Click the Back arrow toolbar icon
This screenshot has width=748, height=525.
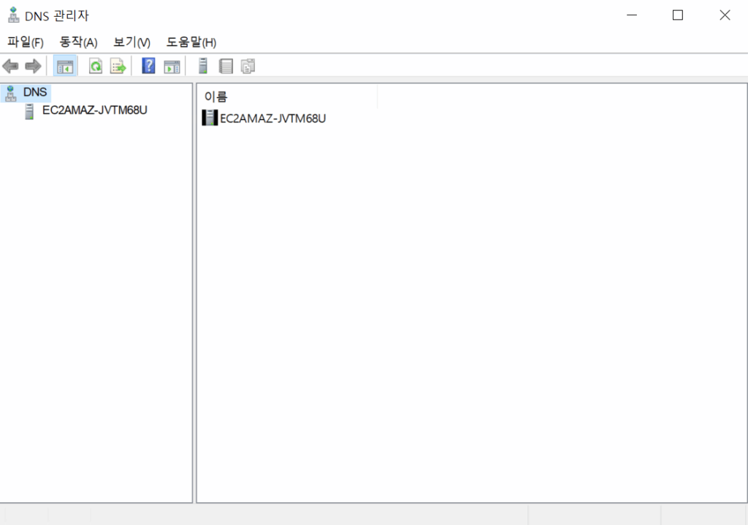(10, 67)
